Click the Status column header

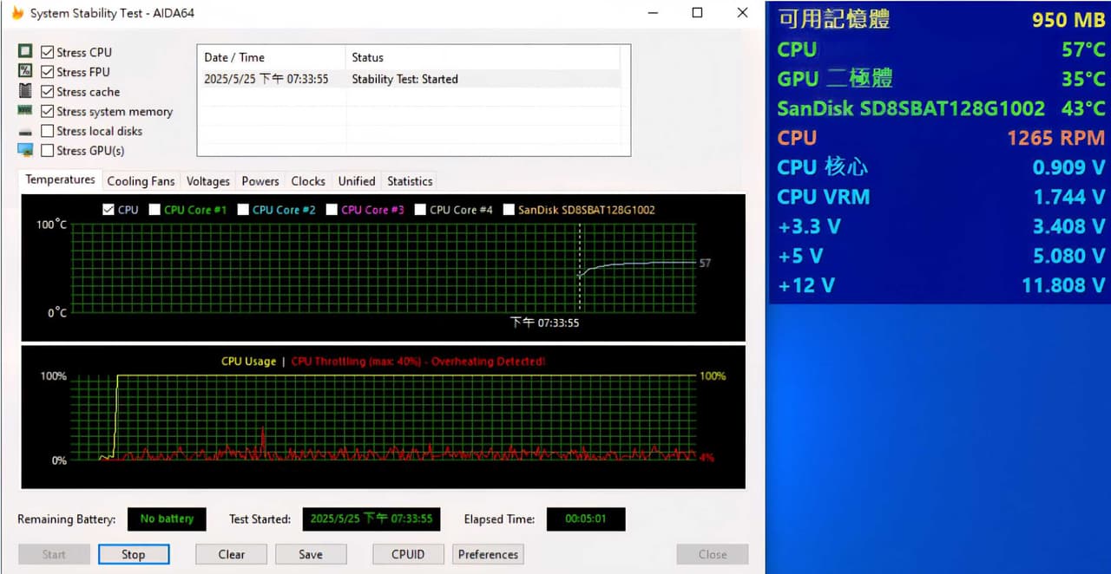pyautogui.click(x=483, y=57)
